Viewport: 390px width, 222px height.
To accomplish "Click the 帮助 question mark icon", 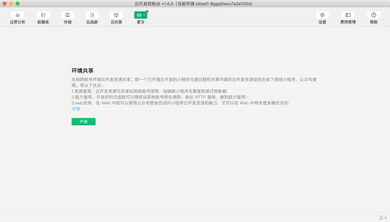I will coord(373,15).
